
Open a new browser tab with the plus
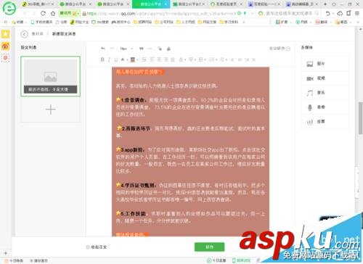pos(325,4)
